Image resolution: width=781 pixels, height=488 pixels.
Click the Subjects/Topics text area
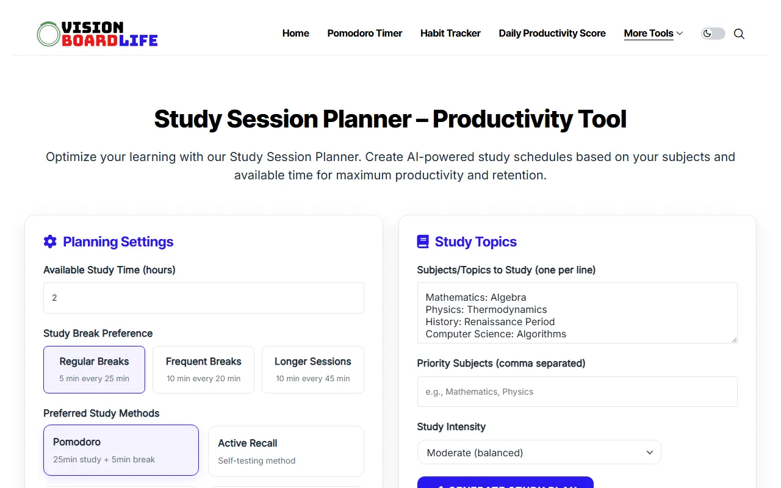pos(577,312)
